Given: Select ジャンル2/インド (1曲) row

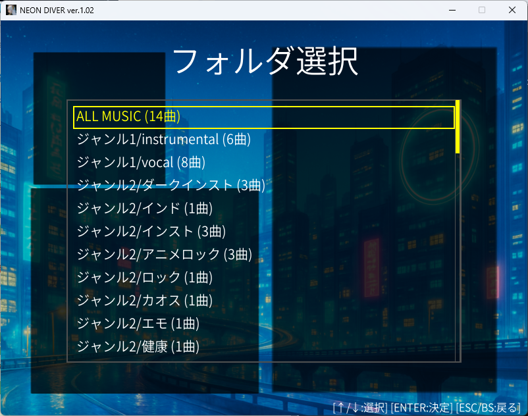Looking at the screenshot, I should [144, 209].
